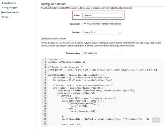Image resolution: width=166 pixels, height=129 pixels.
Task: Open the code editor settings gear icon
Action: [x=154, y=120]
